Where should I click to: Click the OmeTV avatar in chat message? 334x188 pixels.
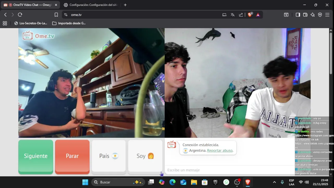172,144
